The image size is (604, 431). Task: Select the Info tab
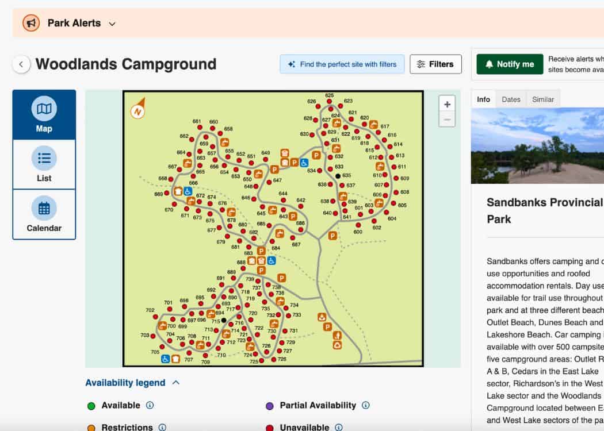483,99
